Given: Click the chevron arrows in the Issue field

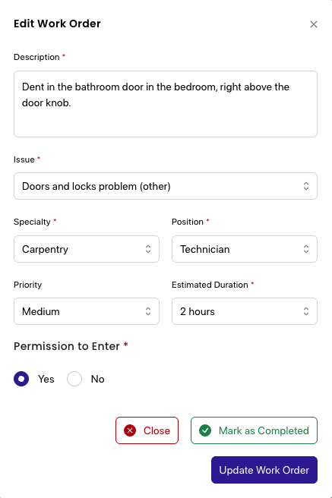Looking at the screenshot, I should click(306, 186).
